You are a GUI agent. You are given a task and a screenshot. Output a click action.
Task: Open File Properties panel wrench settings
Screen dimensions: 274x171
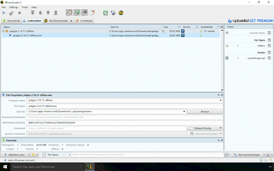point(218,95)
